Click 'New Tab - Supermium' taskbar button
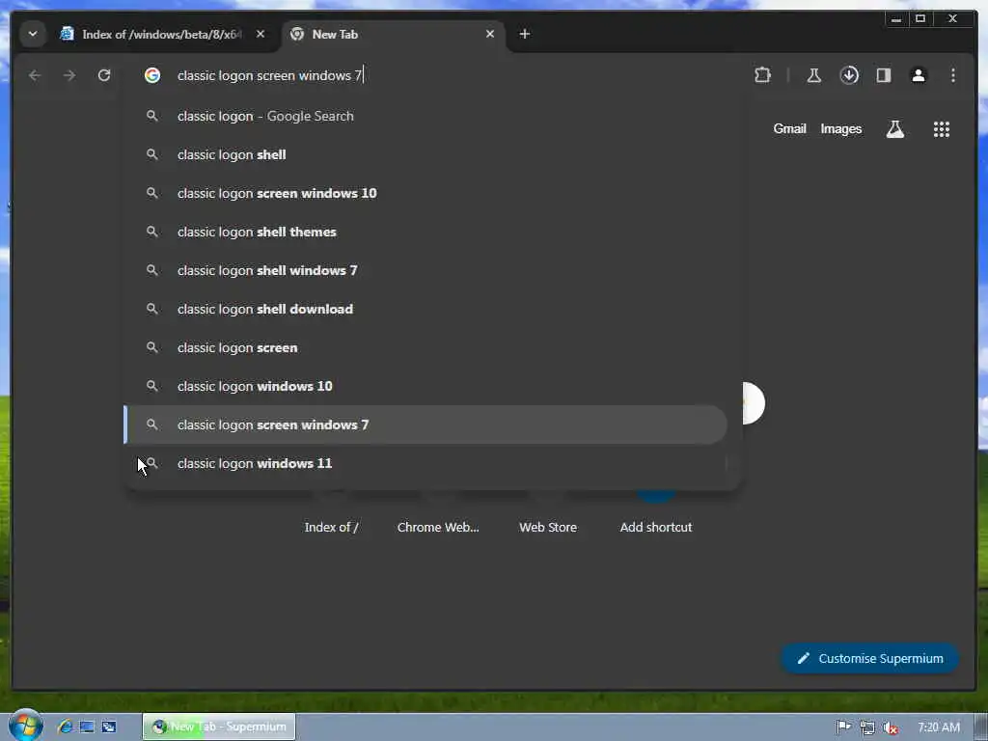 click(219, 727)
